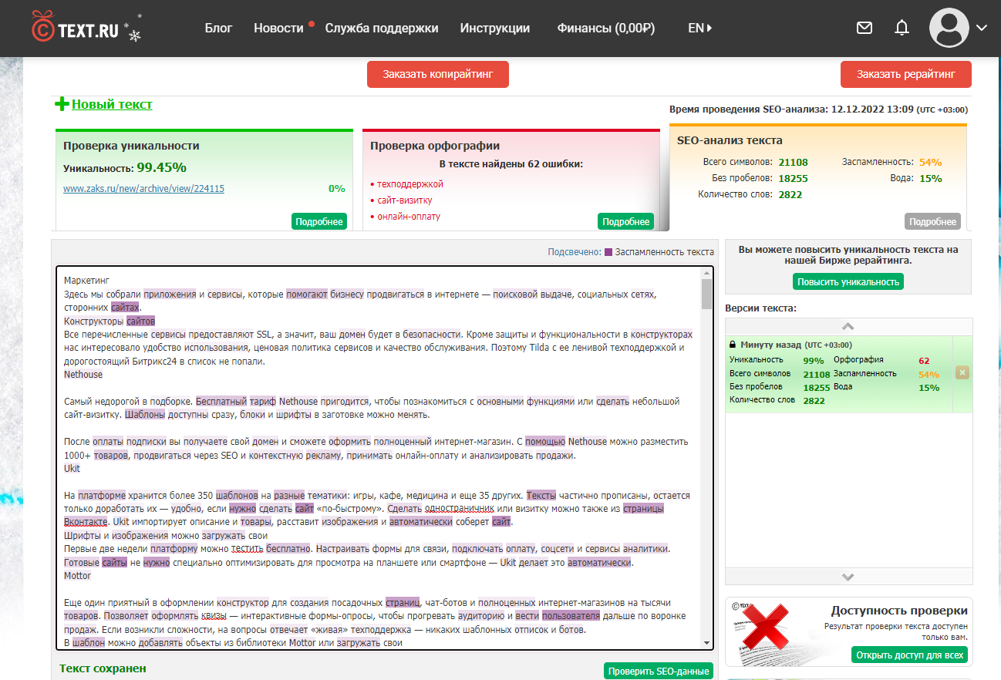Click the Проверка уникальности panel title
Image resolution: width=1001 pixels, height=680 pixels.
pyautogui.click(x=131, y=146)
